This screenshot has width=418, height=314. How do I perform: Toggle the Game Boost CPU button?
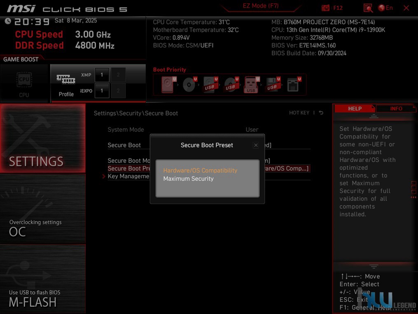(24, 83)
